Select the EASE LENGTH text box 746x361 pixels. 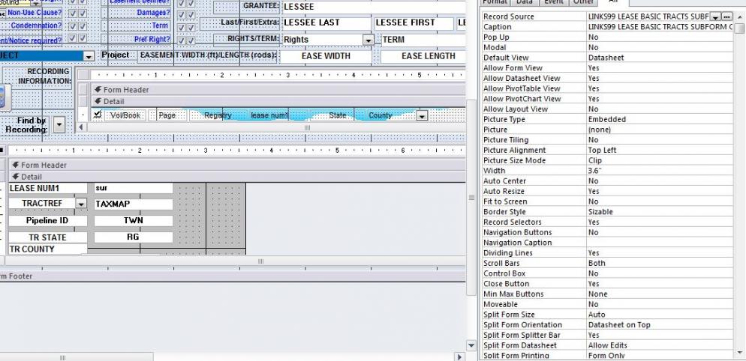pyautogui.click(x=423, y=56)
